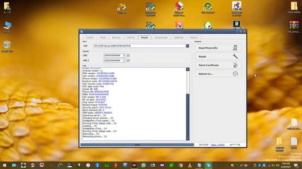Expand the ADB port device dropdown
Screen dimensions: 302x169
tap(187, 46)
